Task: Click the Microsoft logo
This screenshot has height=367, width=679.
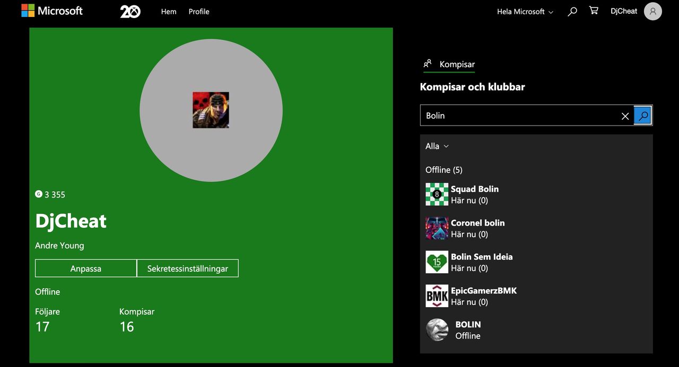Action: click(52, 11)
